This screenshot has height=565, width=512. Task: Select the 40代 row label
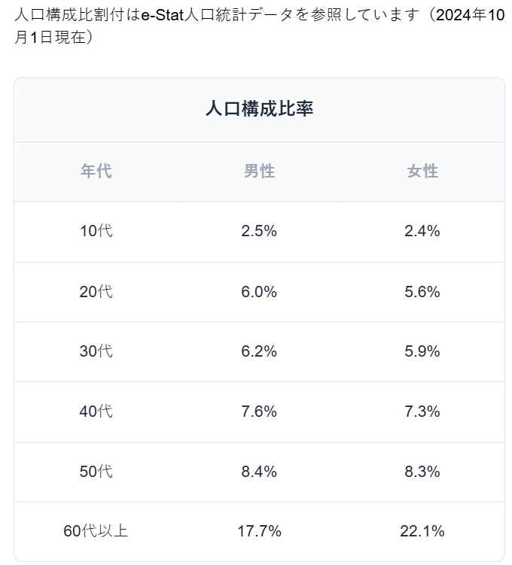tap(96, 412)
